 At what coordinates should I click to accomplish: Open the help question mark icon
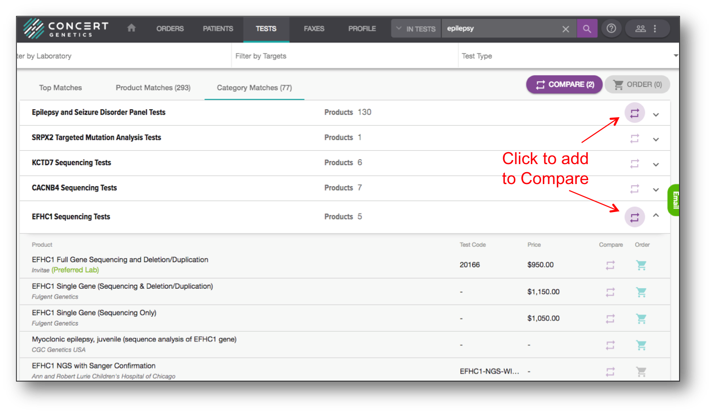pyautogui.click(x=611, y=29)
